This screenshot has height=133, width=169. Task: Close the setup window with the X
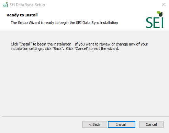(164, 4)
